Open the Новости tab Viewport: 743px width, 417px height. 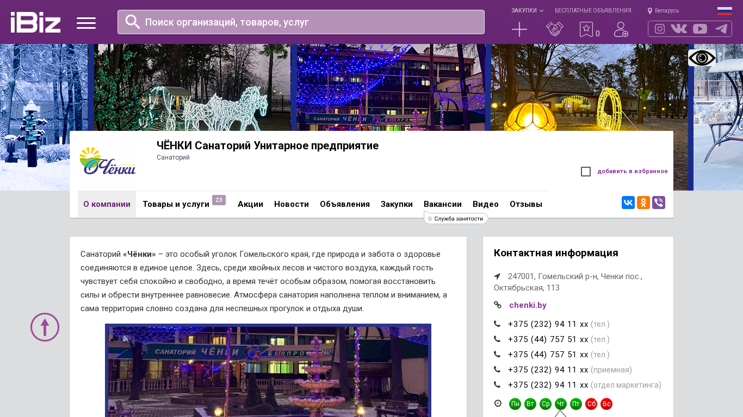click(292, 204)
